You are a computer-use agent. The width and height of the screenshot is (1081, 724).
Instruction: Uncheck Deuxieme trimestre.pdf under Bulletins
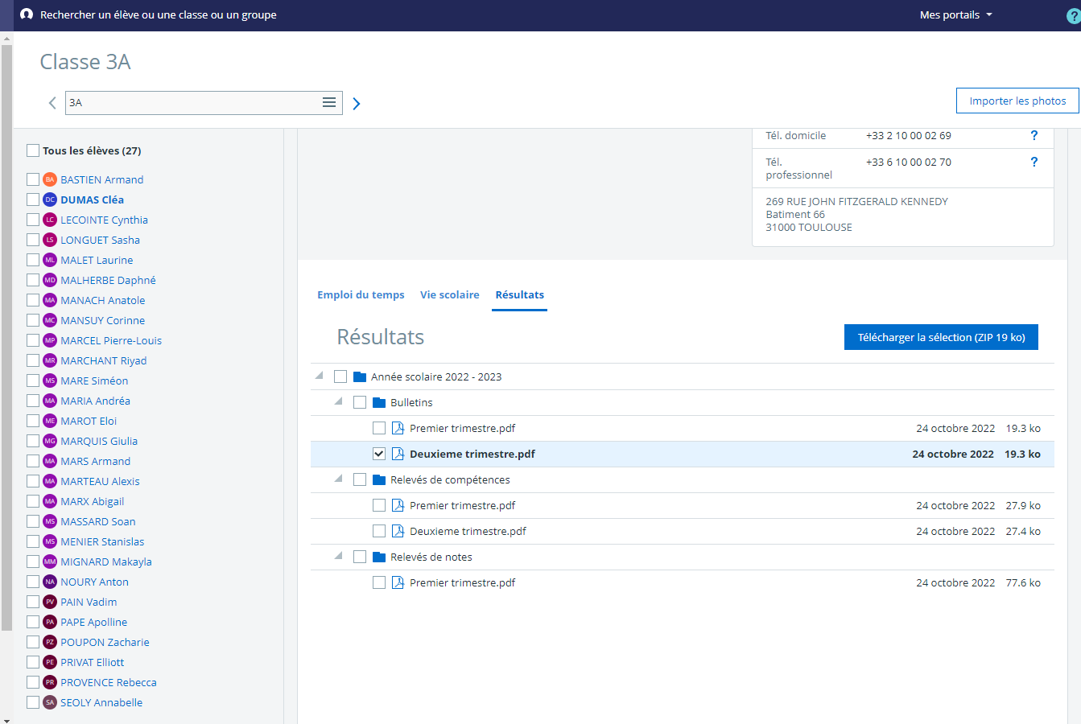pos(379,454)
